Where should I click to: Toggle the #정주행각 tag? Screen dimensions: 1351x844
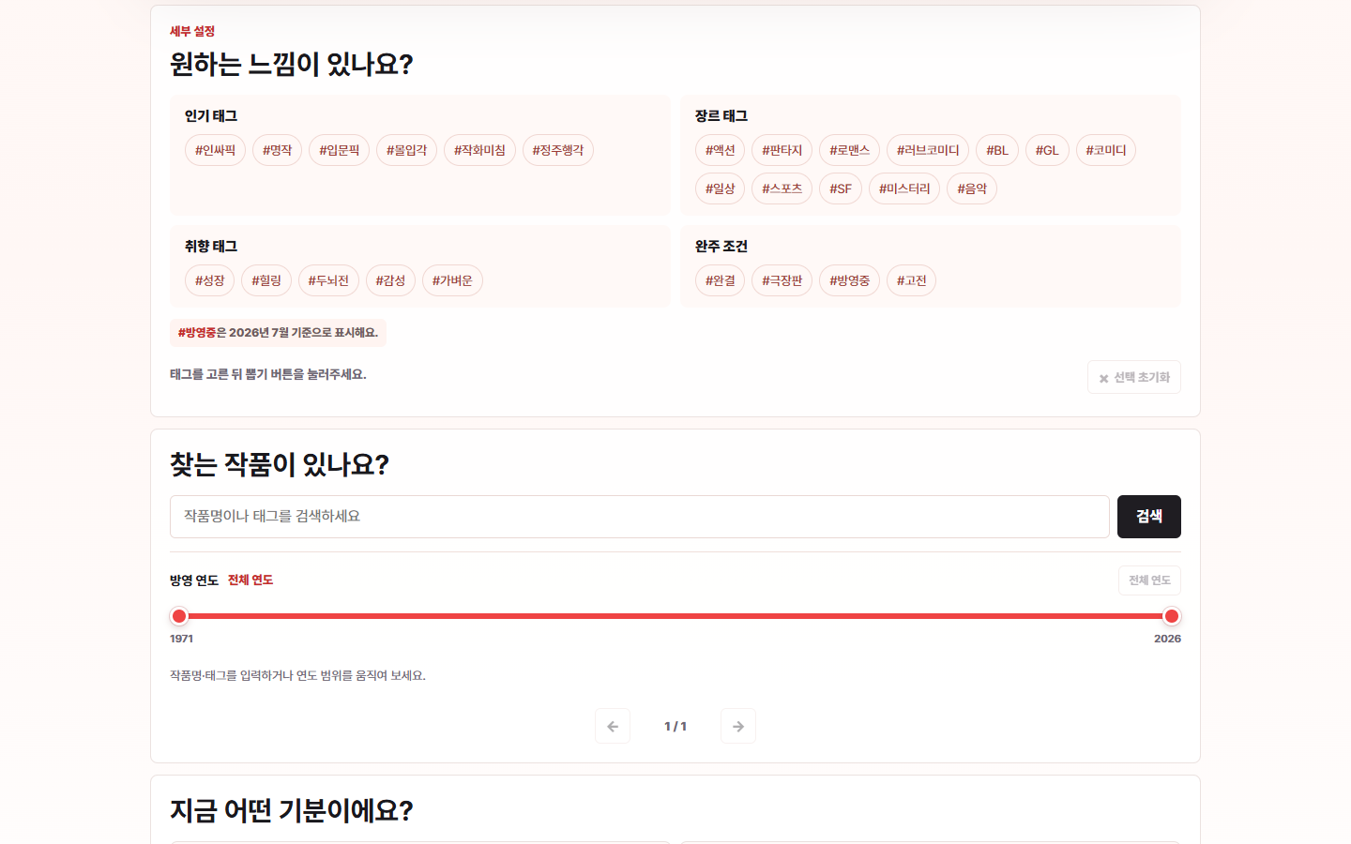click(x=558, y=150)
